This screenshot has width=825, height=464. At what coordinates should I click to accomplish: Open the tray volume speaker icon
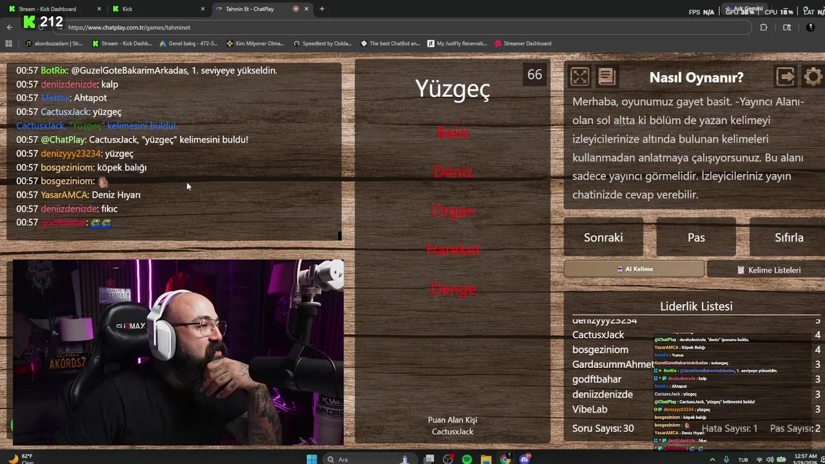tap(770, 459)
